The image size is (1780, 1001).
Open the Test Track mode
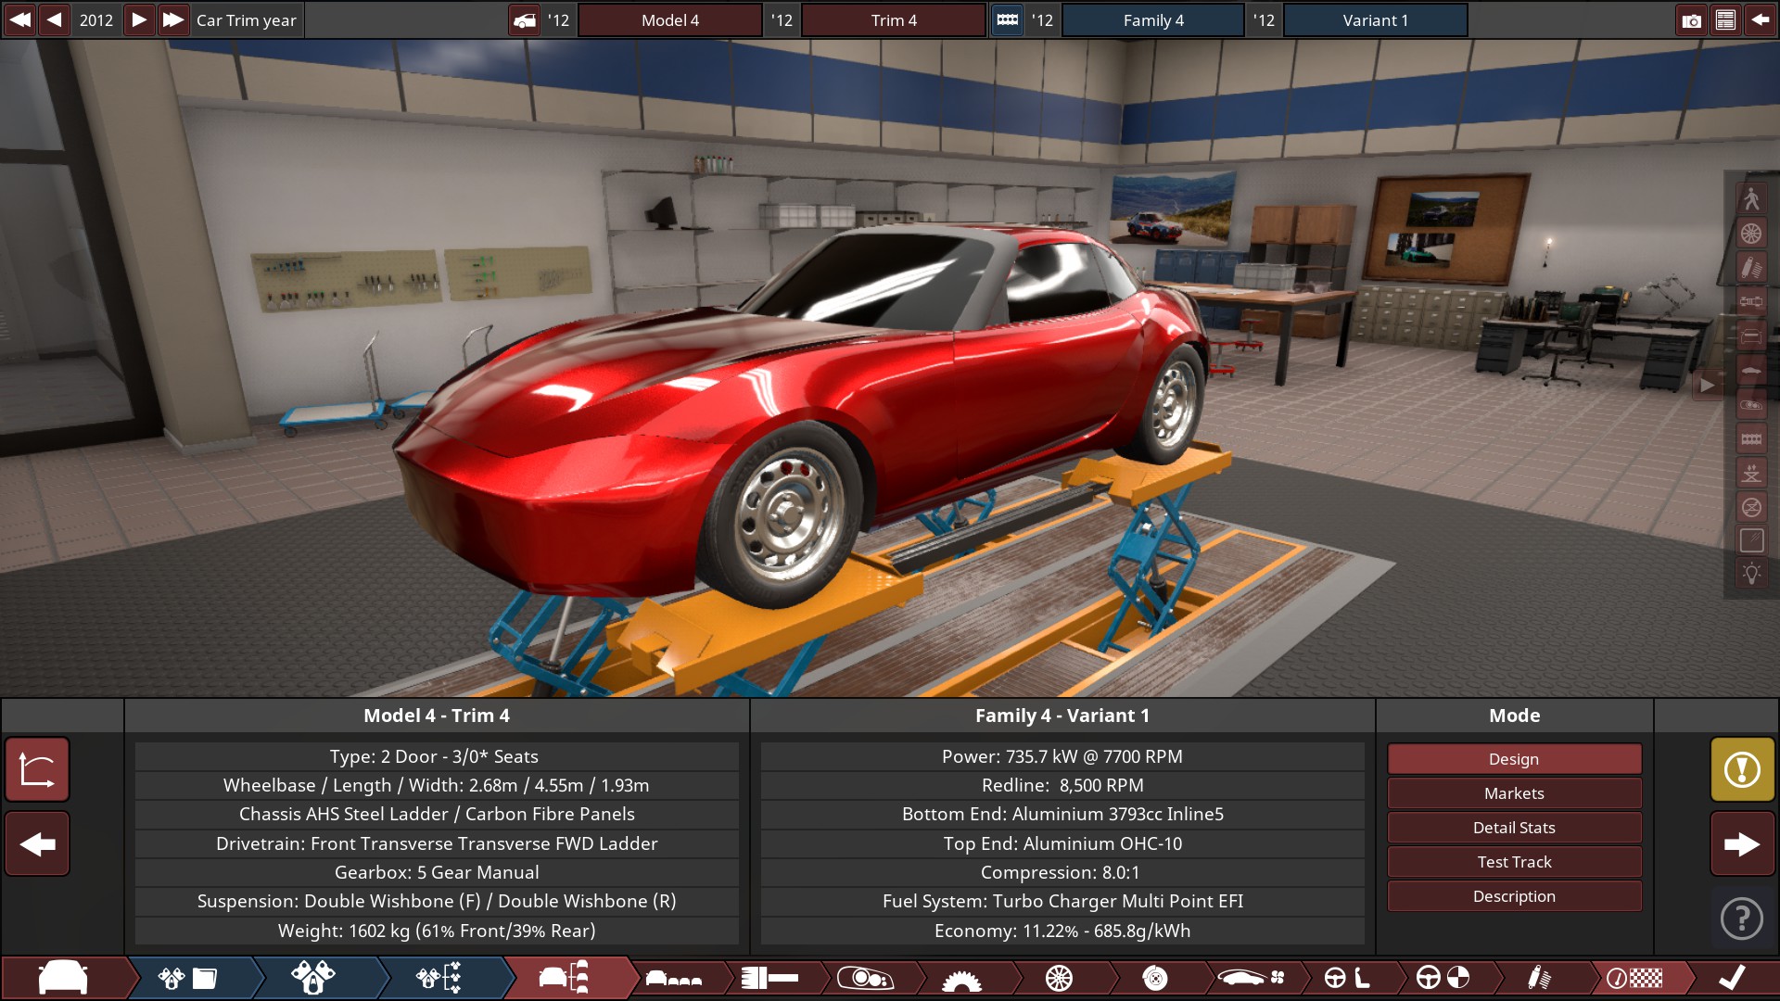point(1514,862)
